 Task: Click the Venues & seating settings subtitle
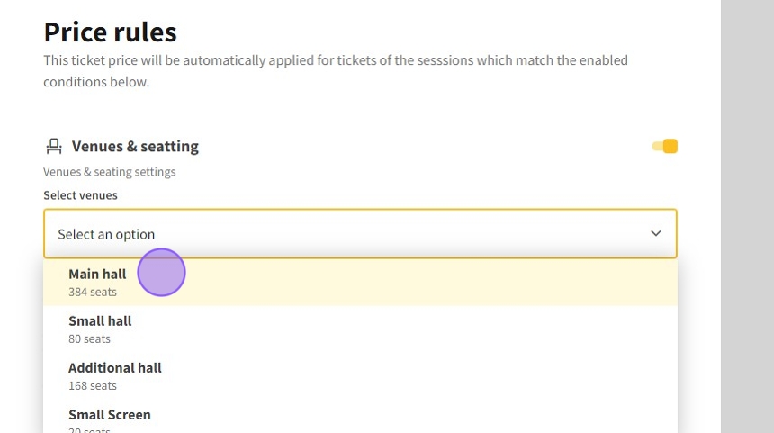pyautogui.click(x=109, y=171)
